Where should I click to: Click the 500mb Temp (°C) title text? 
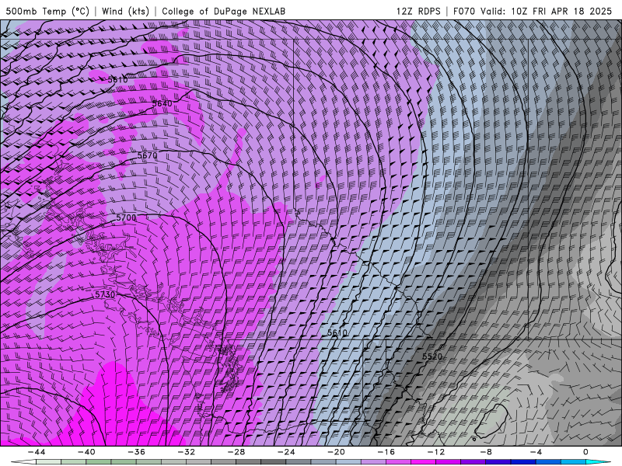click(47, 11)
